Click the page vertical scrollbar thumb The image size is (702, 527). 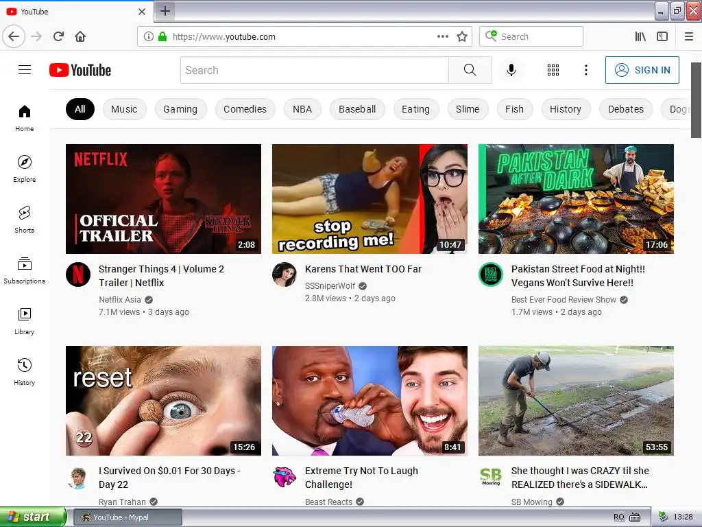pos(697,100)
